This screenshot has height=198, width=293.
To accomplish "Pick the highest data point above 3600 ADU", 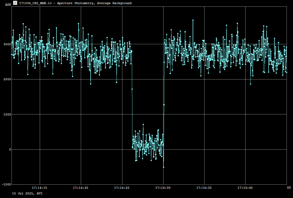I will 193,20.
